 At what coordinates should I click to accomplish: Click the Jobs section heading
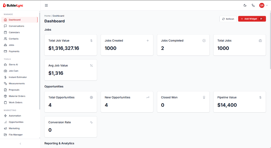[x=48, y=30]
